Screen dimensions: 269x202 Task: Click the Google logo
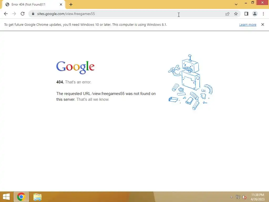(x=75, y=67)
